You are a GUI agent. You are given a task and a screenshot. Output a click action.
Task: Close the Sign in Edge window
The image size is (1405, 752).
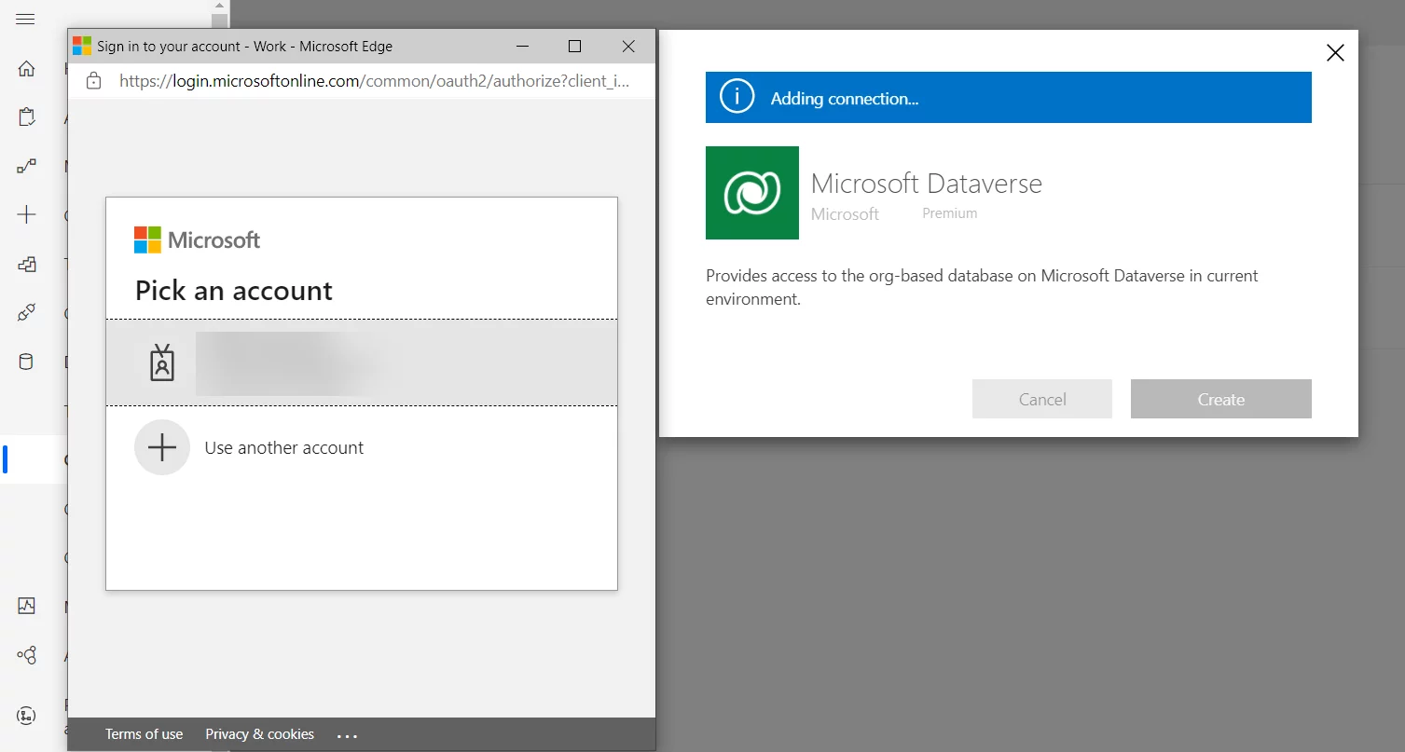coord(628,47)
